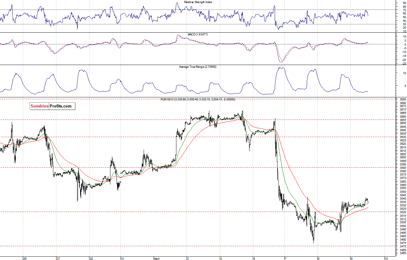Open the SunshineProfits.com logo link
The width and height of the screenshot is (407, 260).
[x=52, y=106]
